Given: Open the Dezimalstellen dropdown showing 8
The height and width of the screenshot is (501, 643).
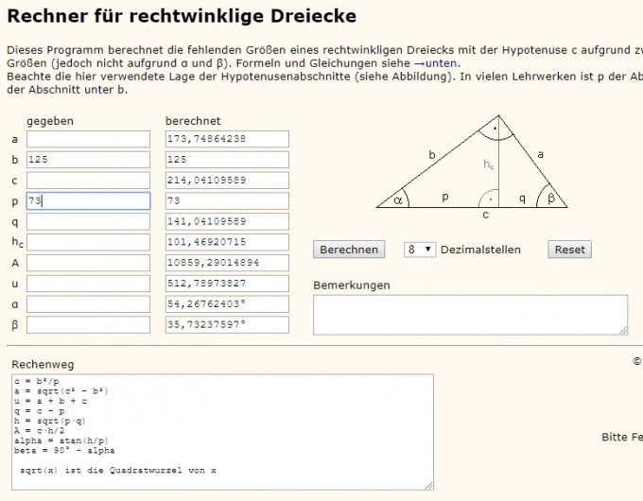Looking at the screenshot, I should coord(420,250).
